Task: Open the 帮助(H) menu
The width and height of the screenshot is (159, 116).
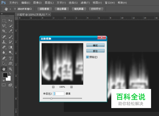Action: (x=122, y=3)
